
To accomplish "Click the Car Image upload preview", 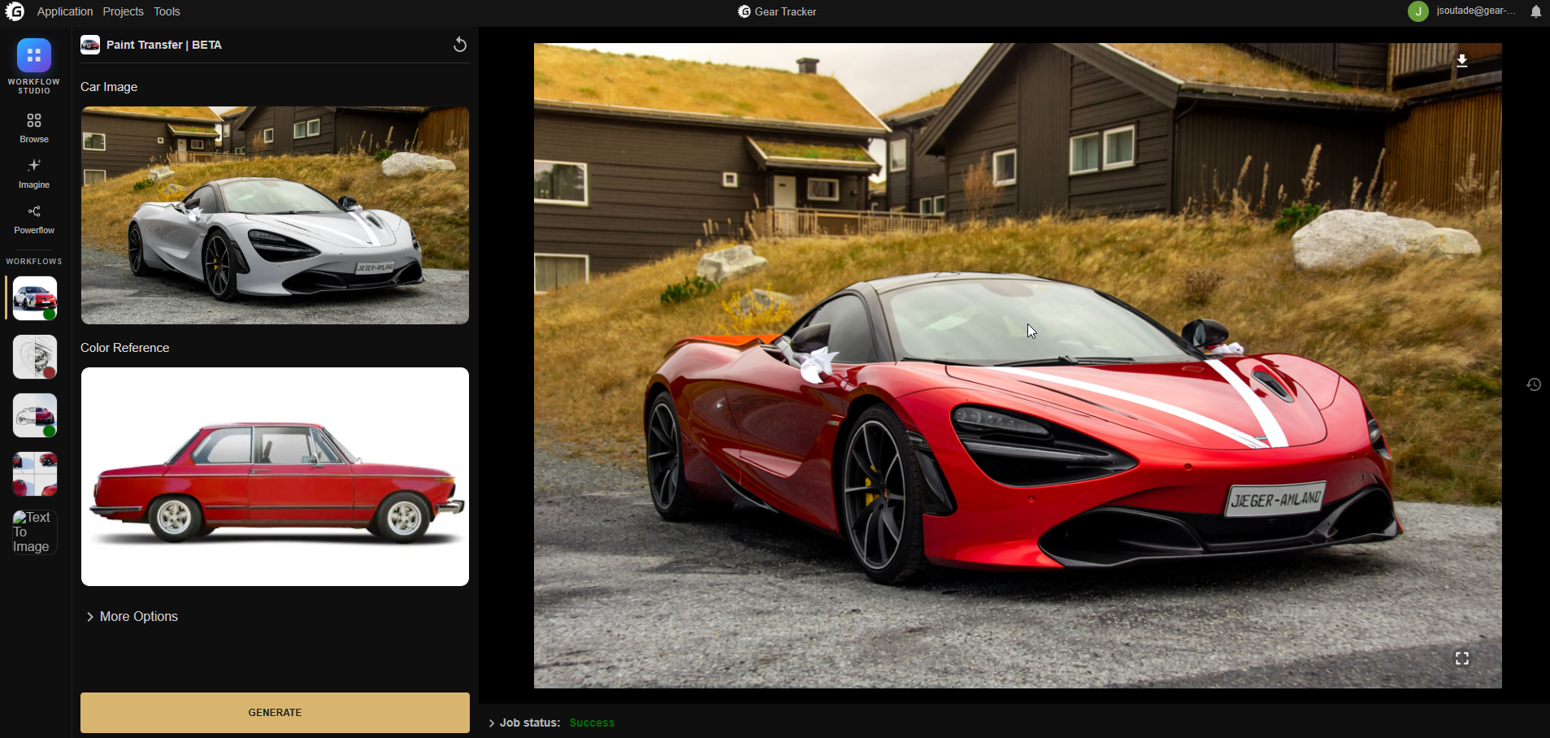I will (x=275, y=215).
